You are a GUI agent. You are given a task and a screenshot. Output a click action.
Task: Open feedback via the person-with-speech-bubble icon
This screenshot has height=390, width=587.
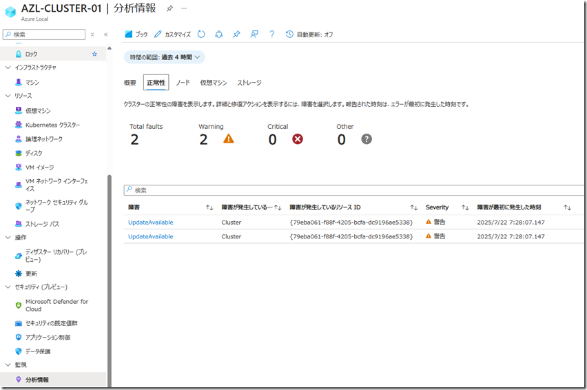pos(254,34)
